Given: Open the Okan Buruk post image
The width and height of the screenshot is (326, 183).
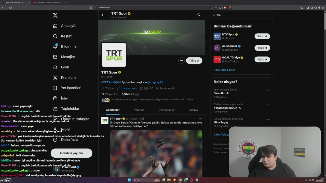Looking at the screenshot, I should click(x=156, y=154).
